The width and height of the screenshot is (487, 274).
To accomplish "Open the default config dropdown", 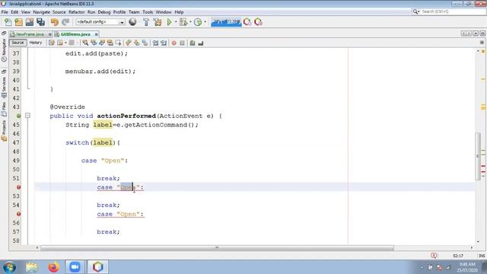I will pyautogui.click(x=100, y=22).
